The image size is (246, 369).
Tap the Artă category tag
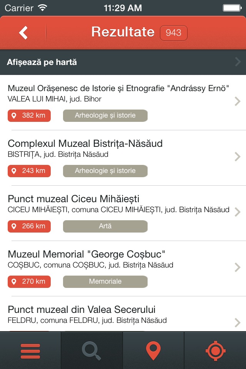pos(105,226)
